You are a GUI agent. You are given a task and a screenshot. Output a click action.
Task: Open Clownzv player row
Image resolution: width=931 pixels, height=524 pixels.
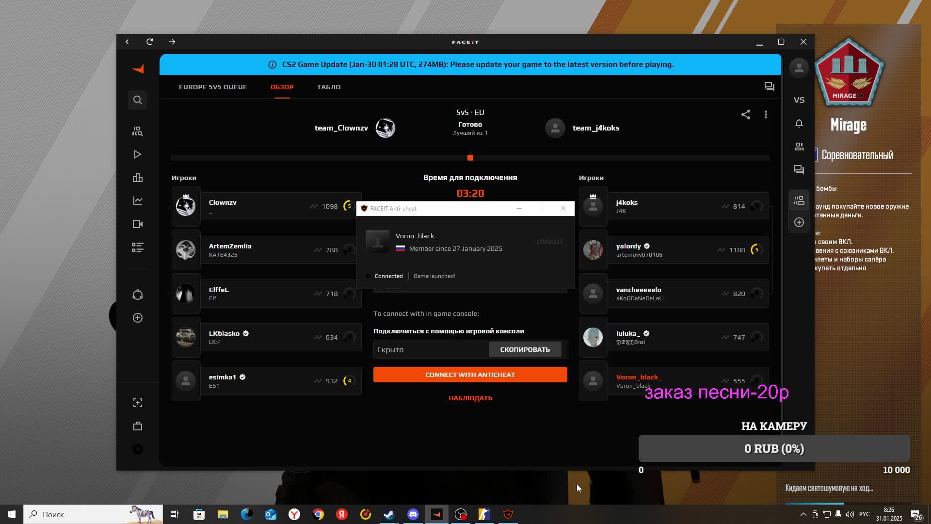point(267,206)
